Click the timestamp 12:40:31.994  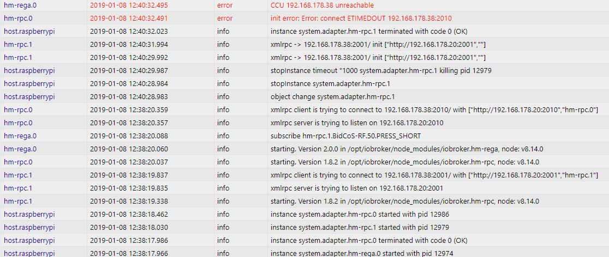pyautogui.click(x=129, y=44)
